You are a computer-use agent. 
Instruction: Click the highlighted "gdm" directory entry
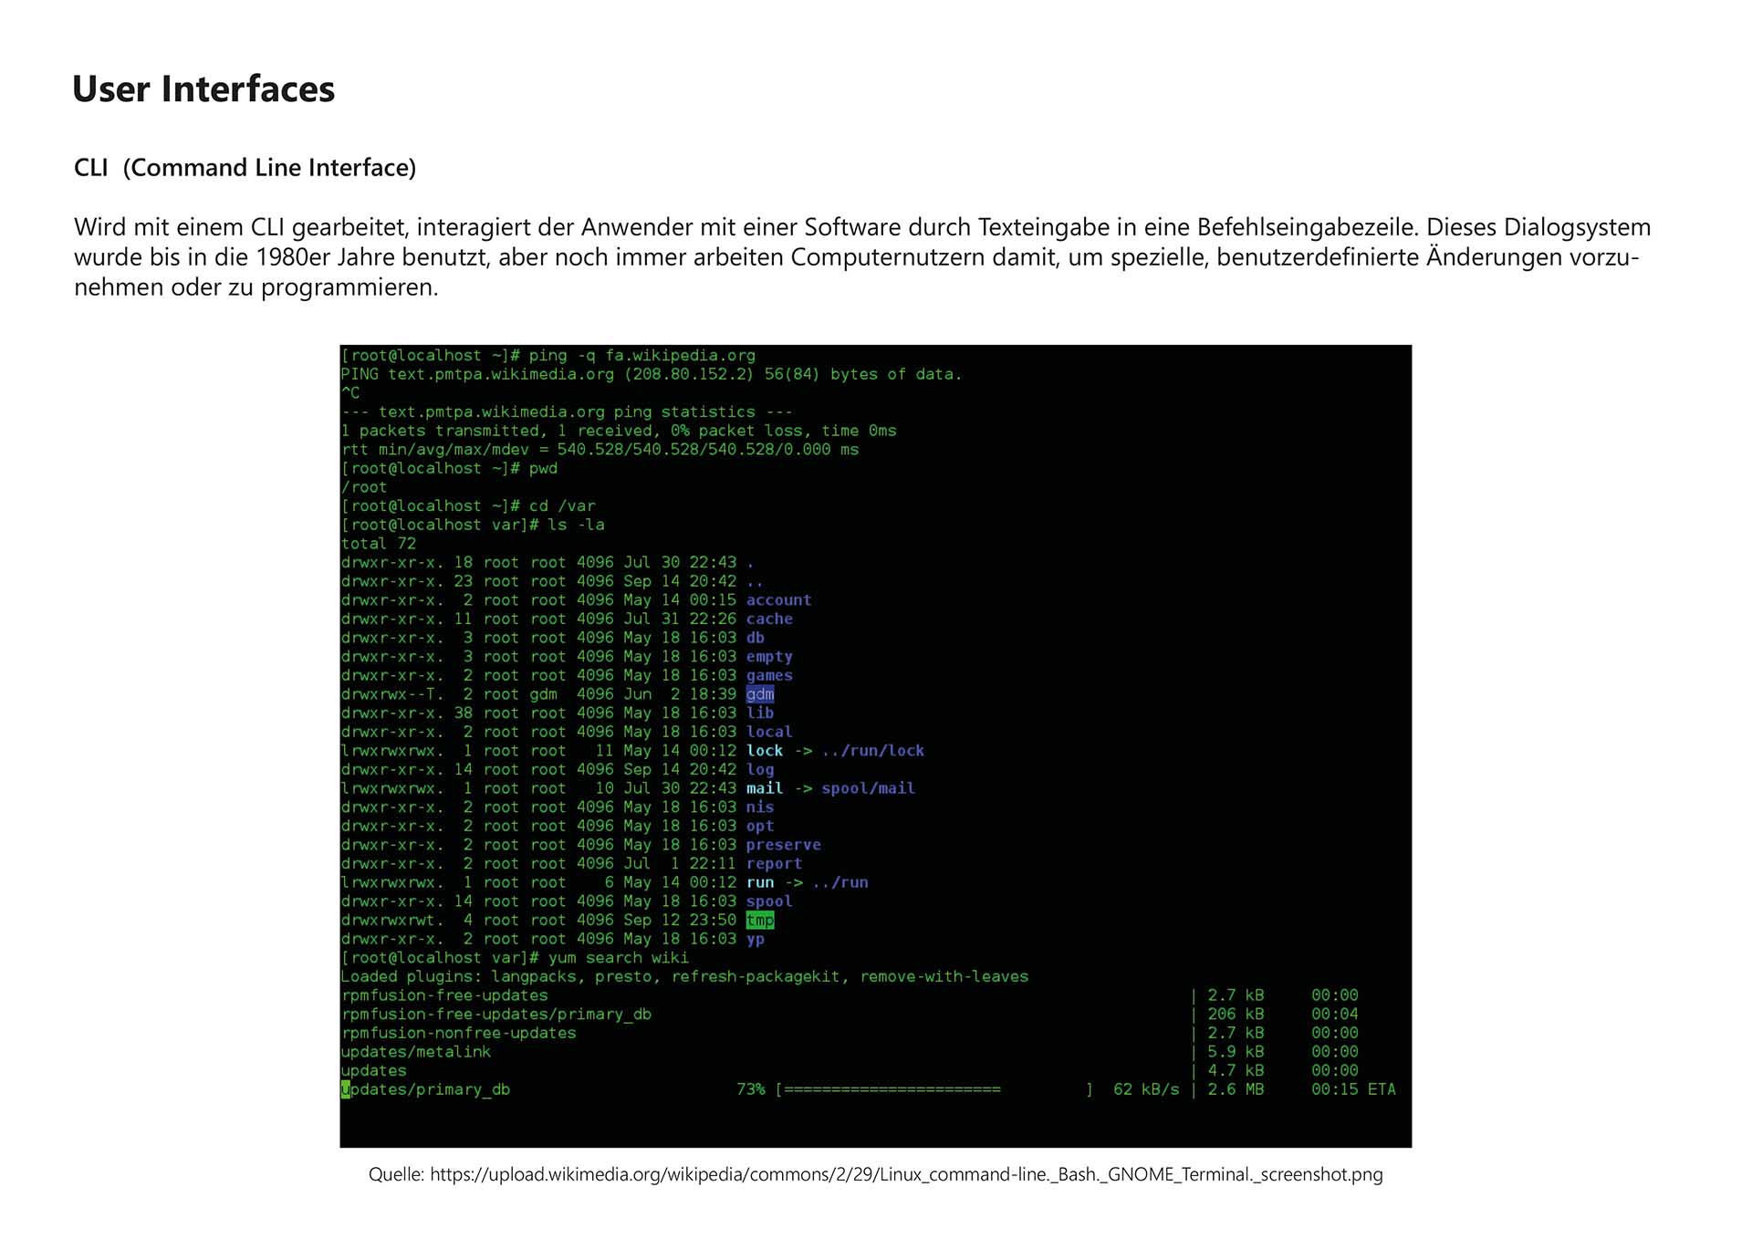tap(759, 694)
